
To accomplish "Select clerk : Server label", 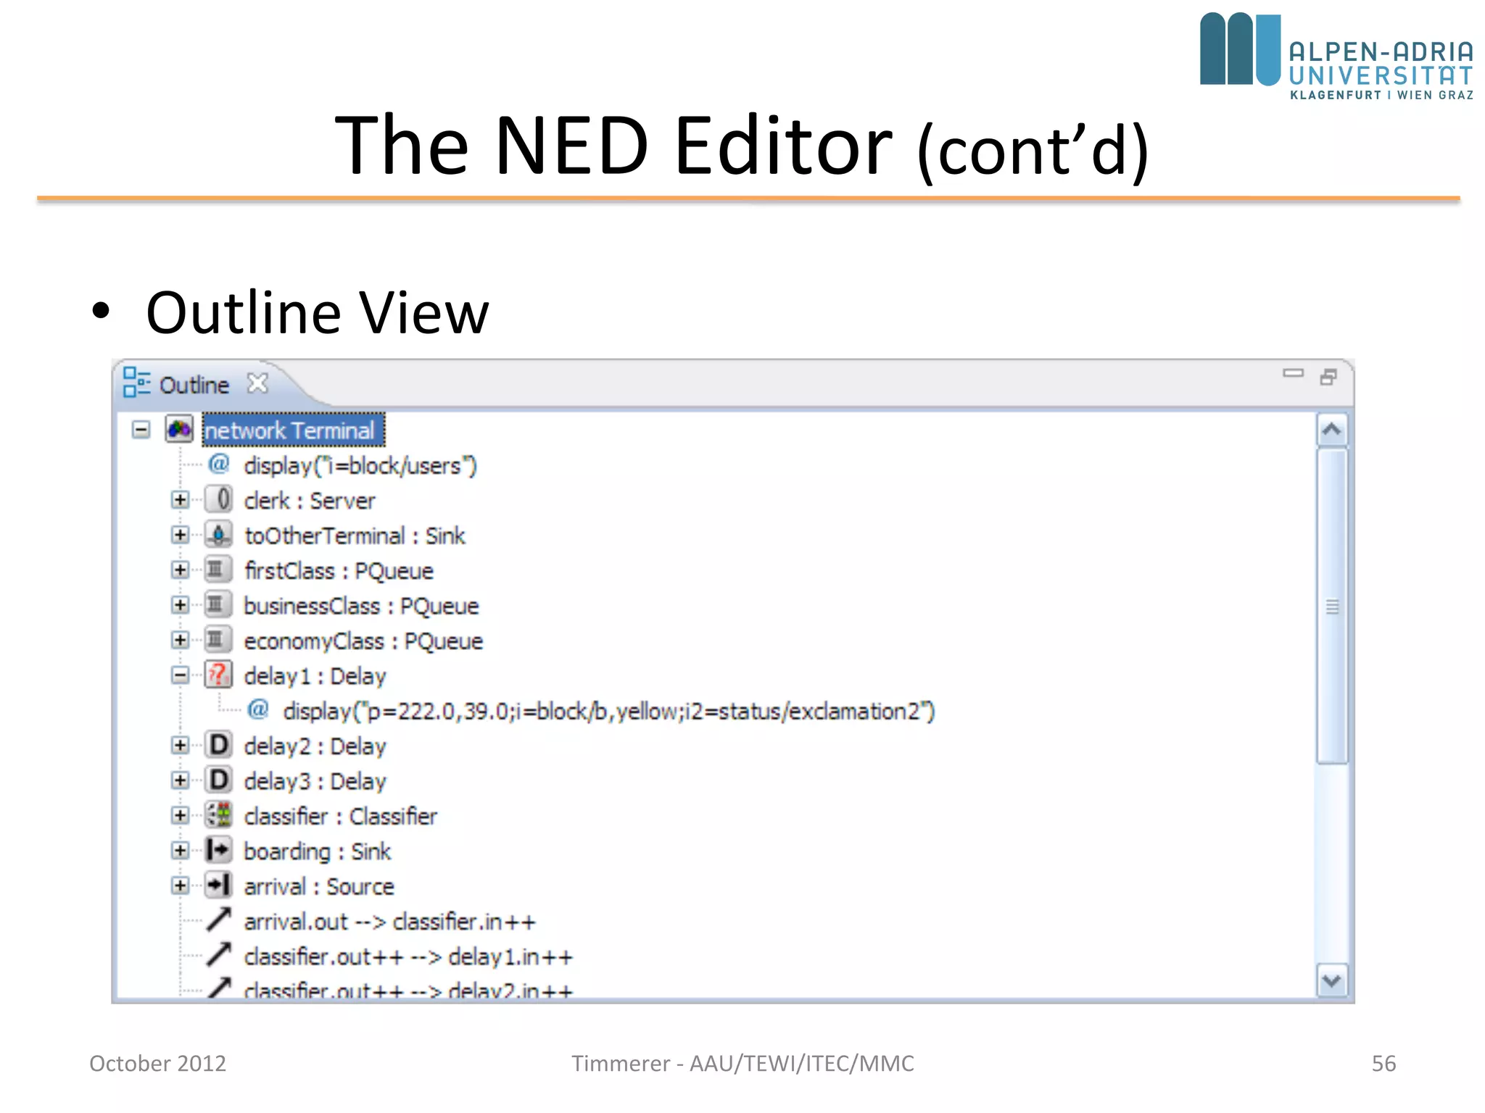I will click(x=310, y=501).
